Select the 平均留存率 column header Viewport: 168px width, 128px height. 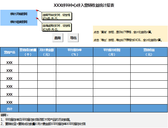pyautogui.click(x=74, y=52)
